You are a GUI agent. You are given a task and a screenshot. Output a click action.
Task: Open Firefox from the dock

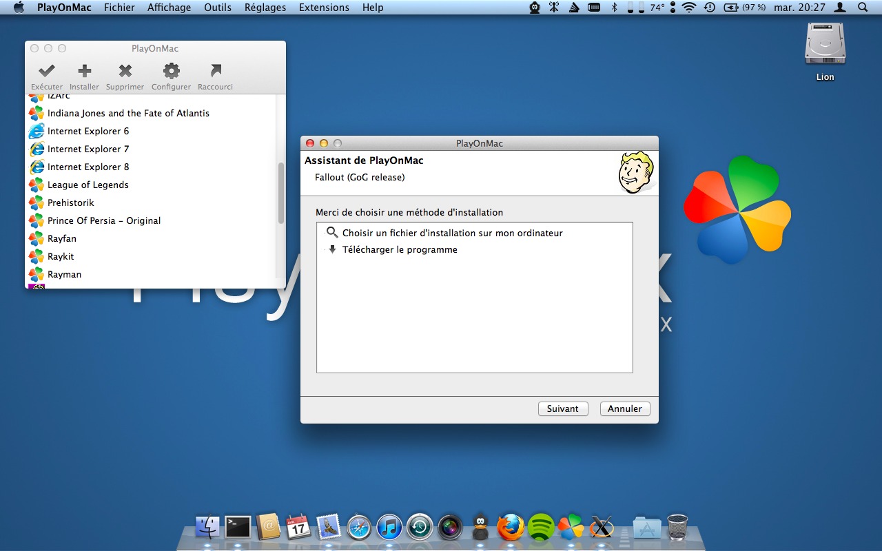click(511, 528)
